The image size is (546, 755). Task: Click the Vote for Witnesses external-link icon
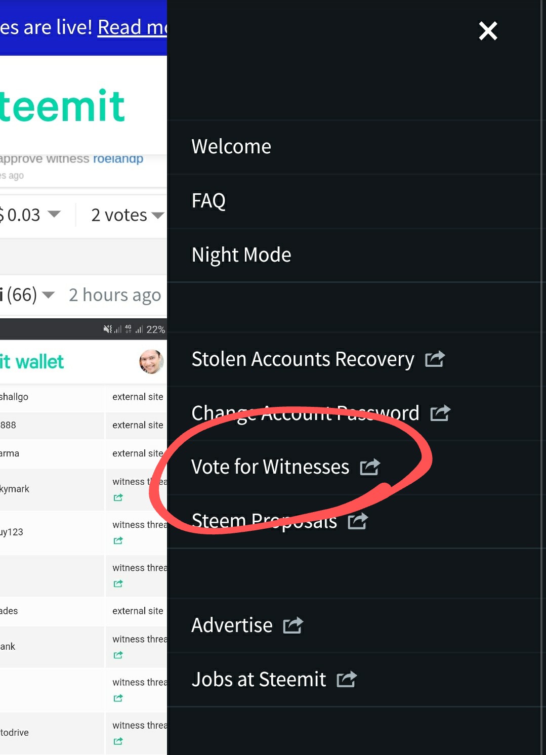tap(370, 467)
